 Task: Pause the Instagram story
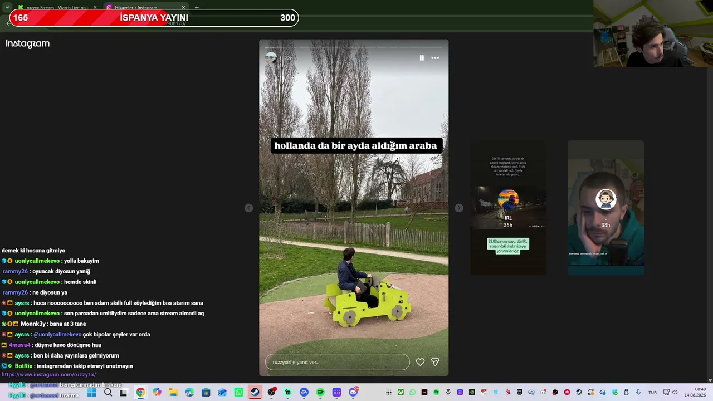pyautogui.click(x=422, y=58)
